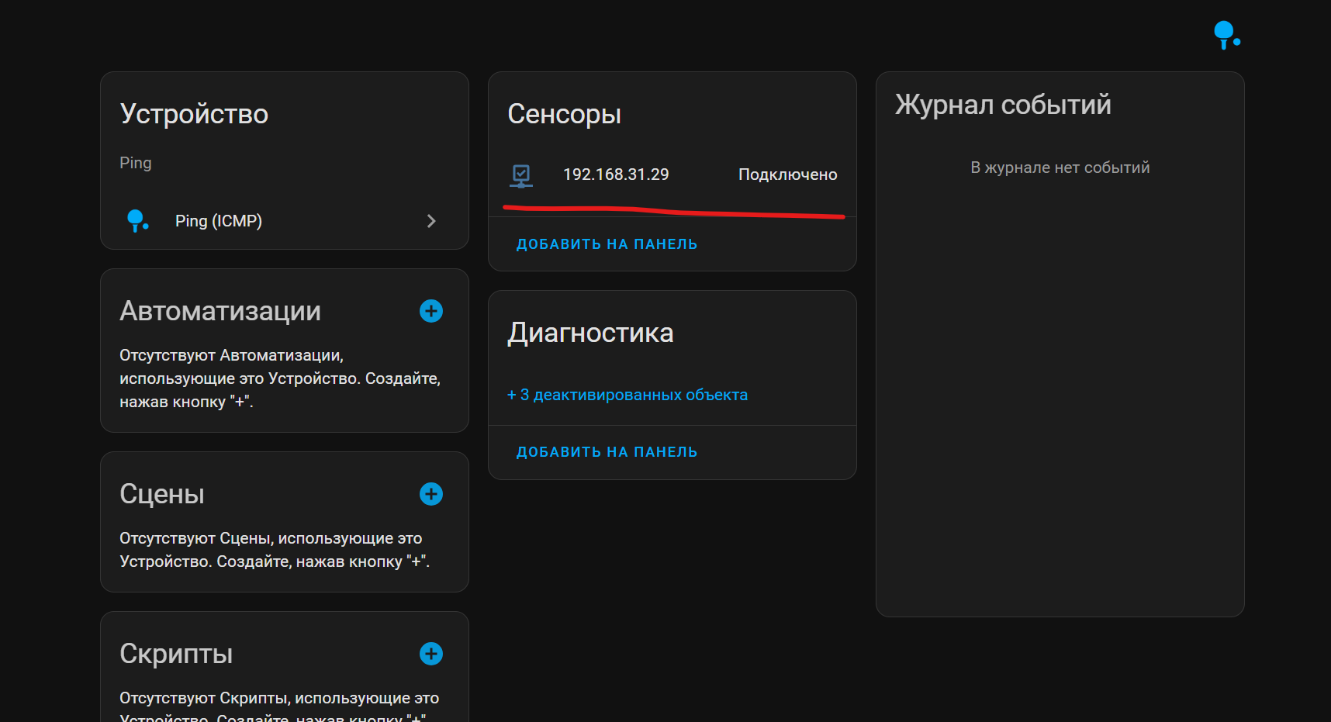This screenshot has width=1331, height=722.
Task: Click the Устройство card heading
Action: click(x=194, y=114)
